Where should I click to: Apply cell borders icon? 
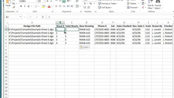click(x=36, y=6)
